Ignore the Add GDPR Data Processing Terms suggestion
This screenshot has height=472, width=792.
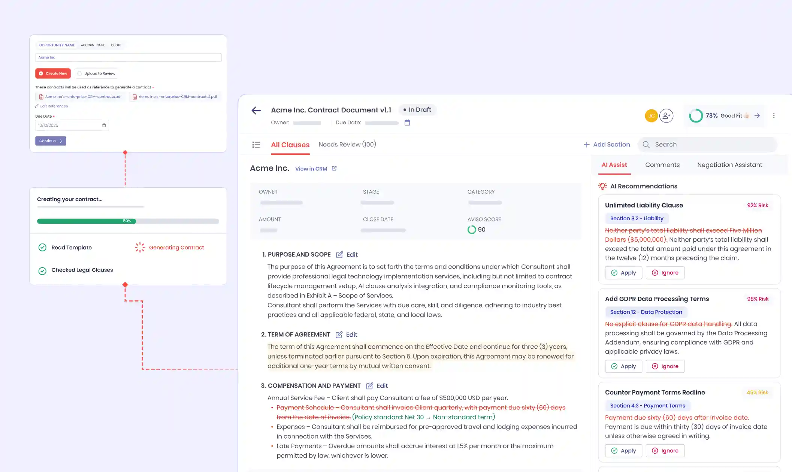(665, 366)
